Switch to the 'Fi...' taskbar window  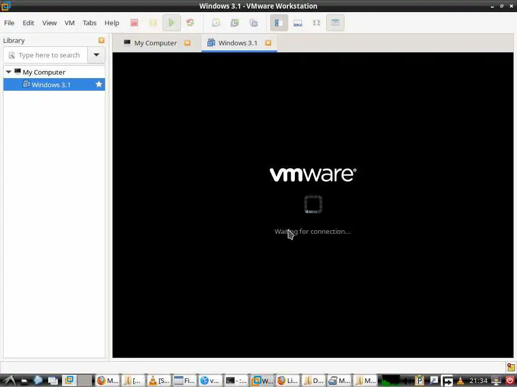click(x=185, y=381)
